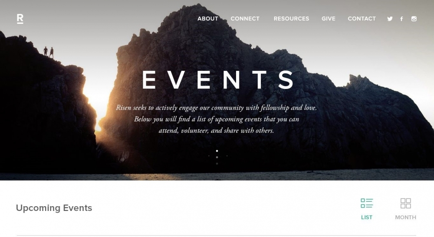Open the Resources menu item

point(291,19)
